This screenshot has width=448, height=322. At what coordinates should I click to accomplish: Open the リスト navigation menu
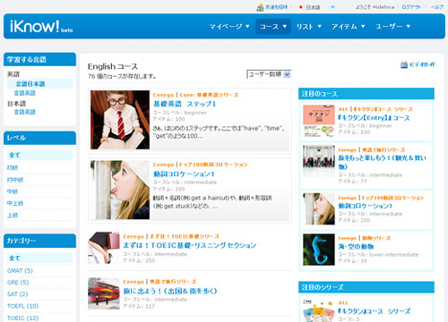pyautogui.click(x=308, y=26)
